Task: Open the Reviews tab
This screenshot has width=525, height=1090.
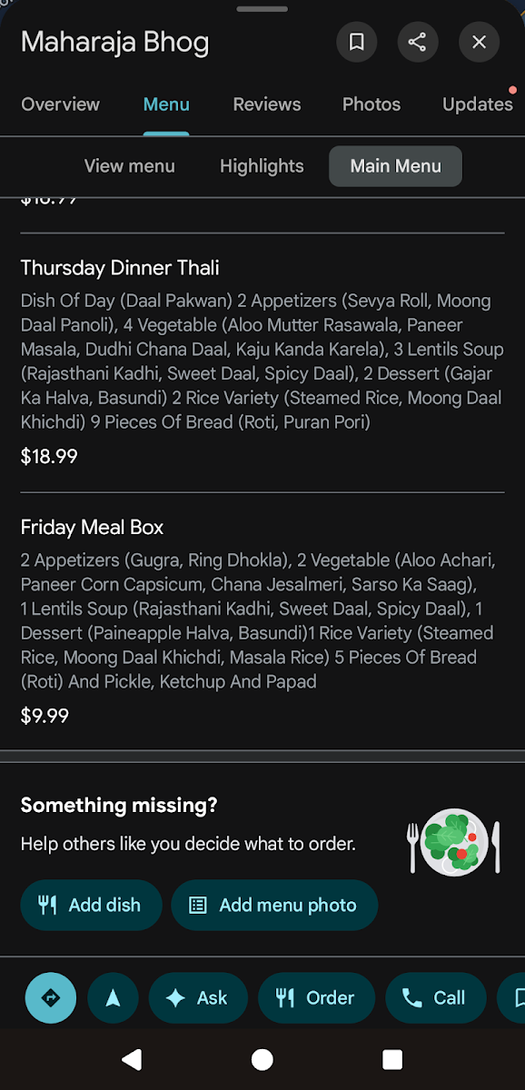Action: pos(266,104)
